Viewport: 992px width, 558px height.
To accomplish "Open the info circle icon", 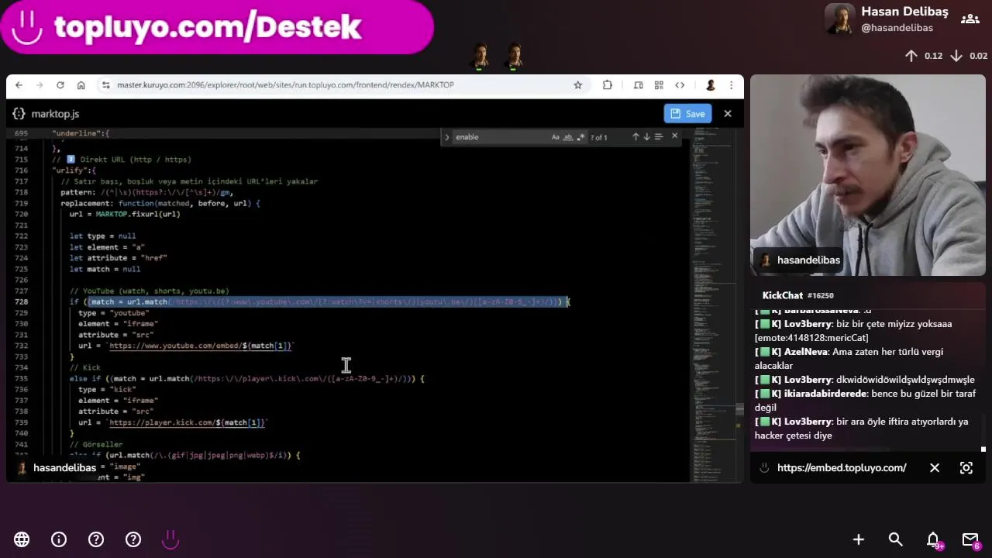I will pyautogui.click(x=59, y=539).
